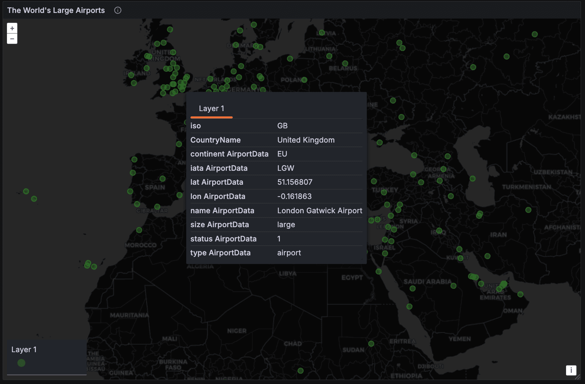585x384 pixels.
Task: Click the airport marker below Sudan near Ethiopia
Action: click(300, 371)
